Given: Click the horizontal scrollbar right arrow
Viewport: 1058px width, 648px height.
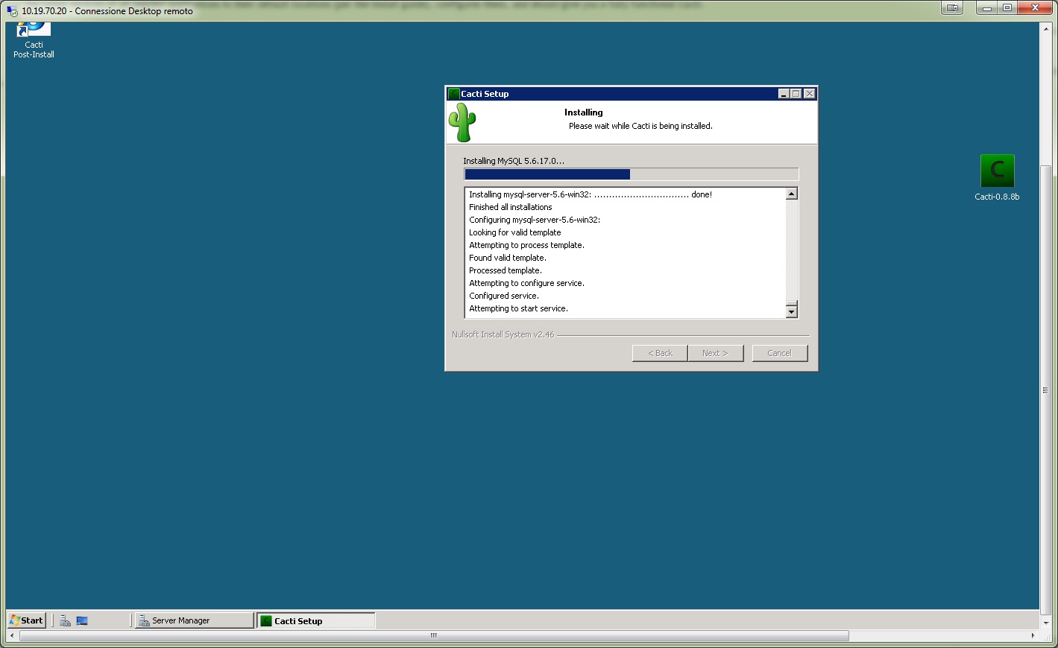Looking at the screenshot, I should tap(1033, 635).
